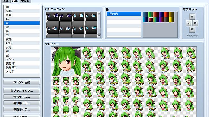Click the large face portrait in the preview
Screen dimensions: 209x117
click(x=66, y=61)
